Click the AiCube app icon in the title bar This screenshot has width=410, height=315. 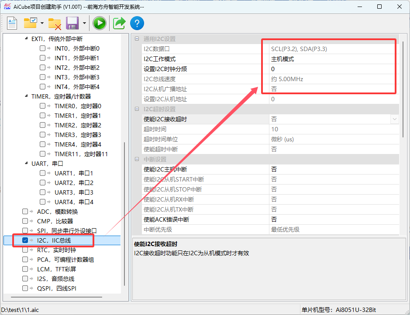click(7, 6)
